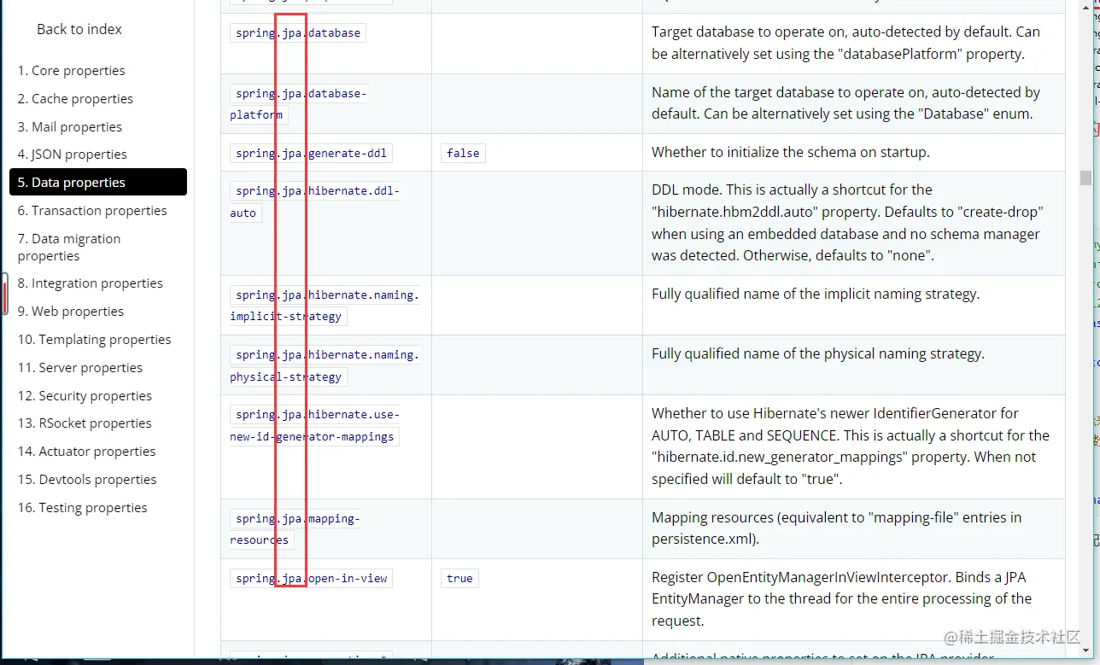Click the false default value for generate-ddl
The height and width of the screenshot is (665, 1100).
pos(463,154)
